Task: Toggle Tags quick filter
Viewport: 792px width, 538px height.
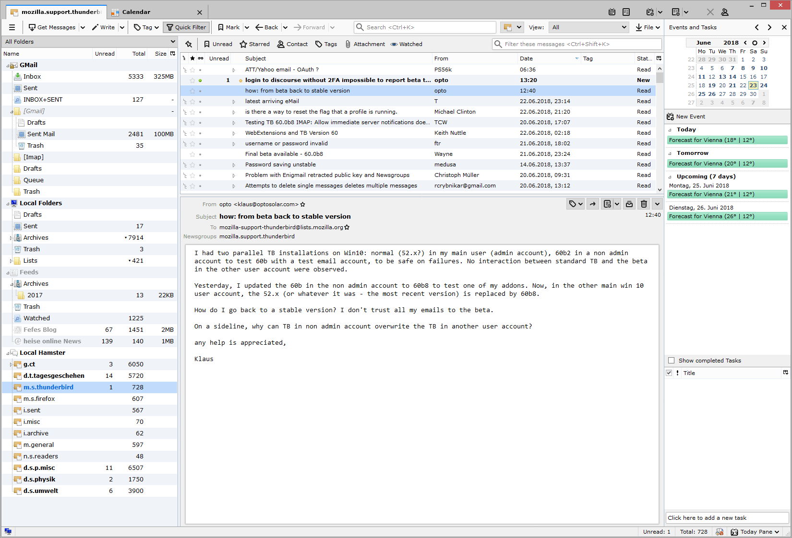Action: [326, 44]
